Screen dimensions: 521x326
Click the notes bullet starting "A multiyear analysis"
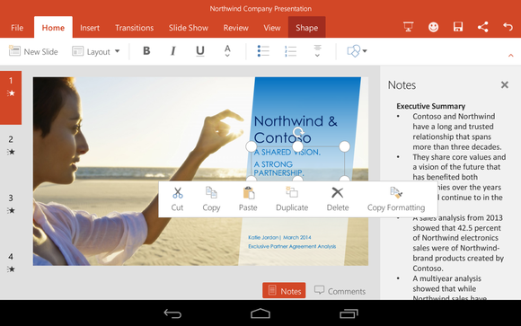(449, 288)
